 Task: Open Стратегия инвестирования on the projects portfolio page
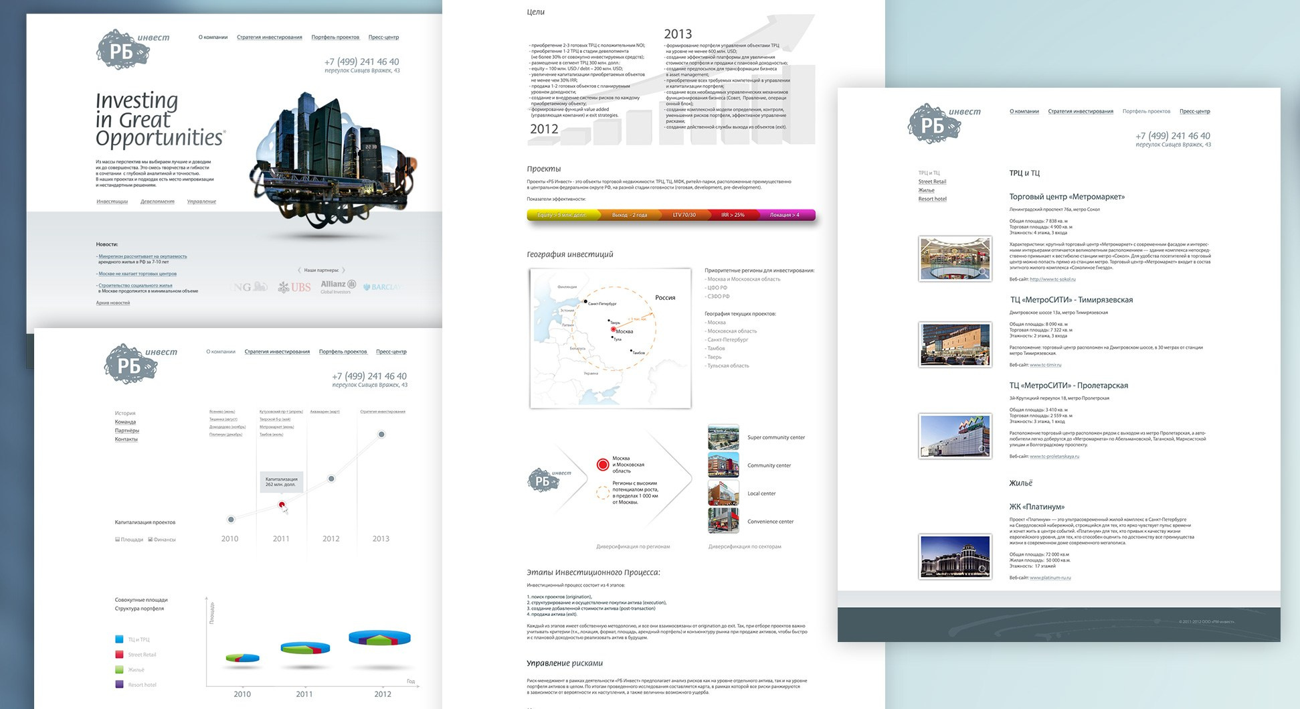[1080, 111]
